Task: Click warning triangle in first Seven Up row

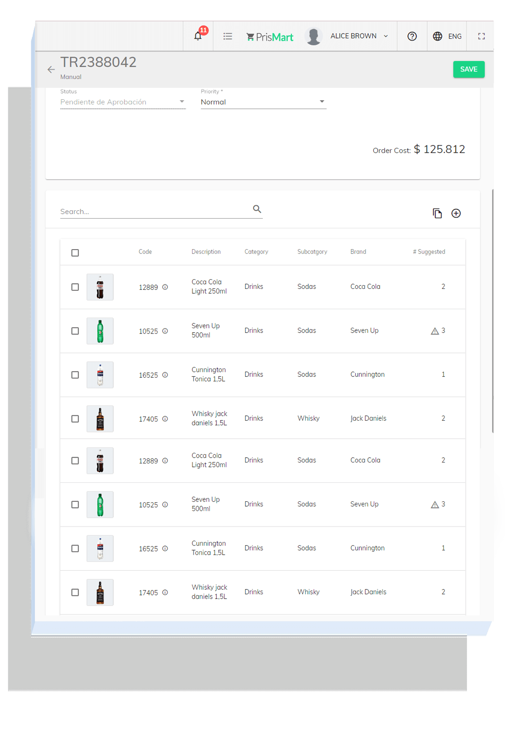Action: click(435, 331)
